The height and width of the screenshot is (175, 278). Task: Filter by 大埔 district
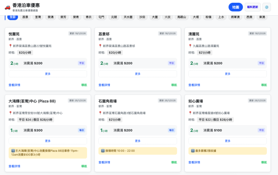coord(196,17)
